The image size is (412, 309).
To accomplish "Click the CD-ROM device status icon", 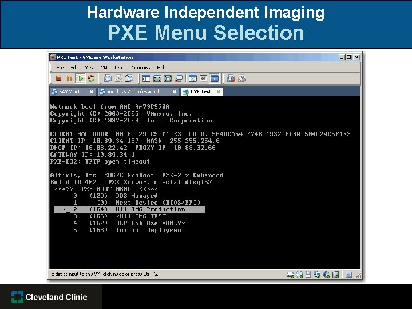I will coord(299,275).
